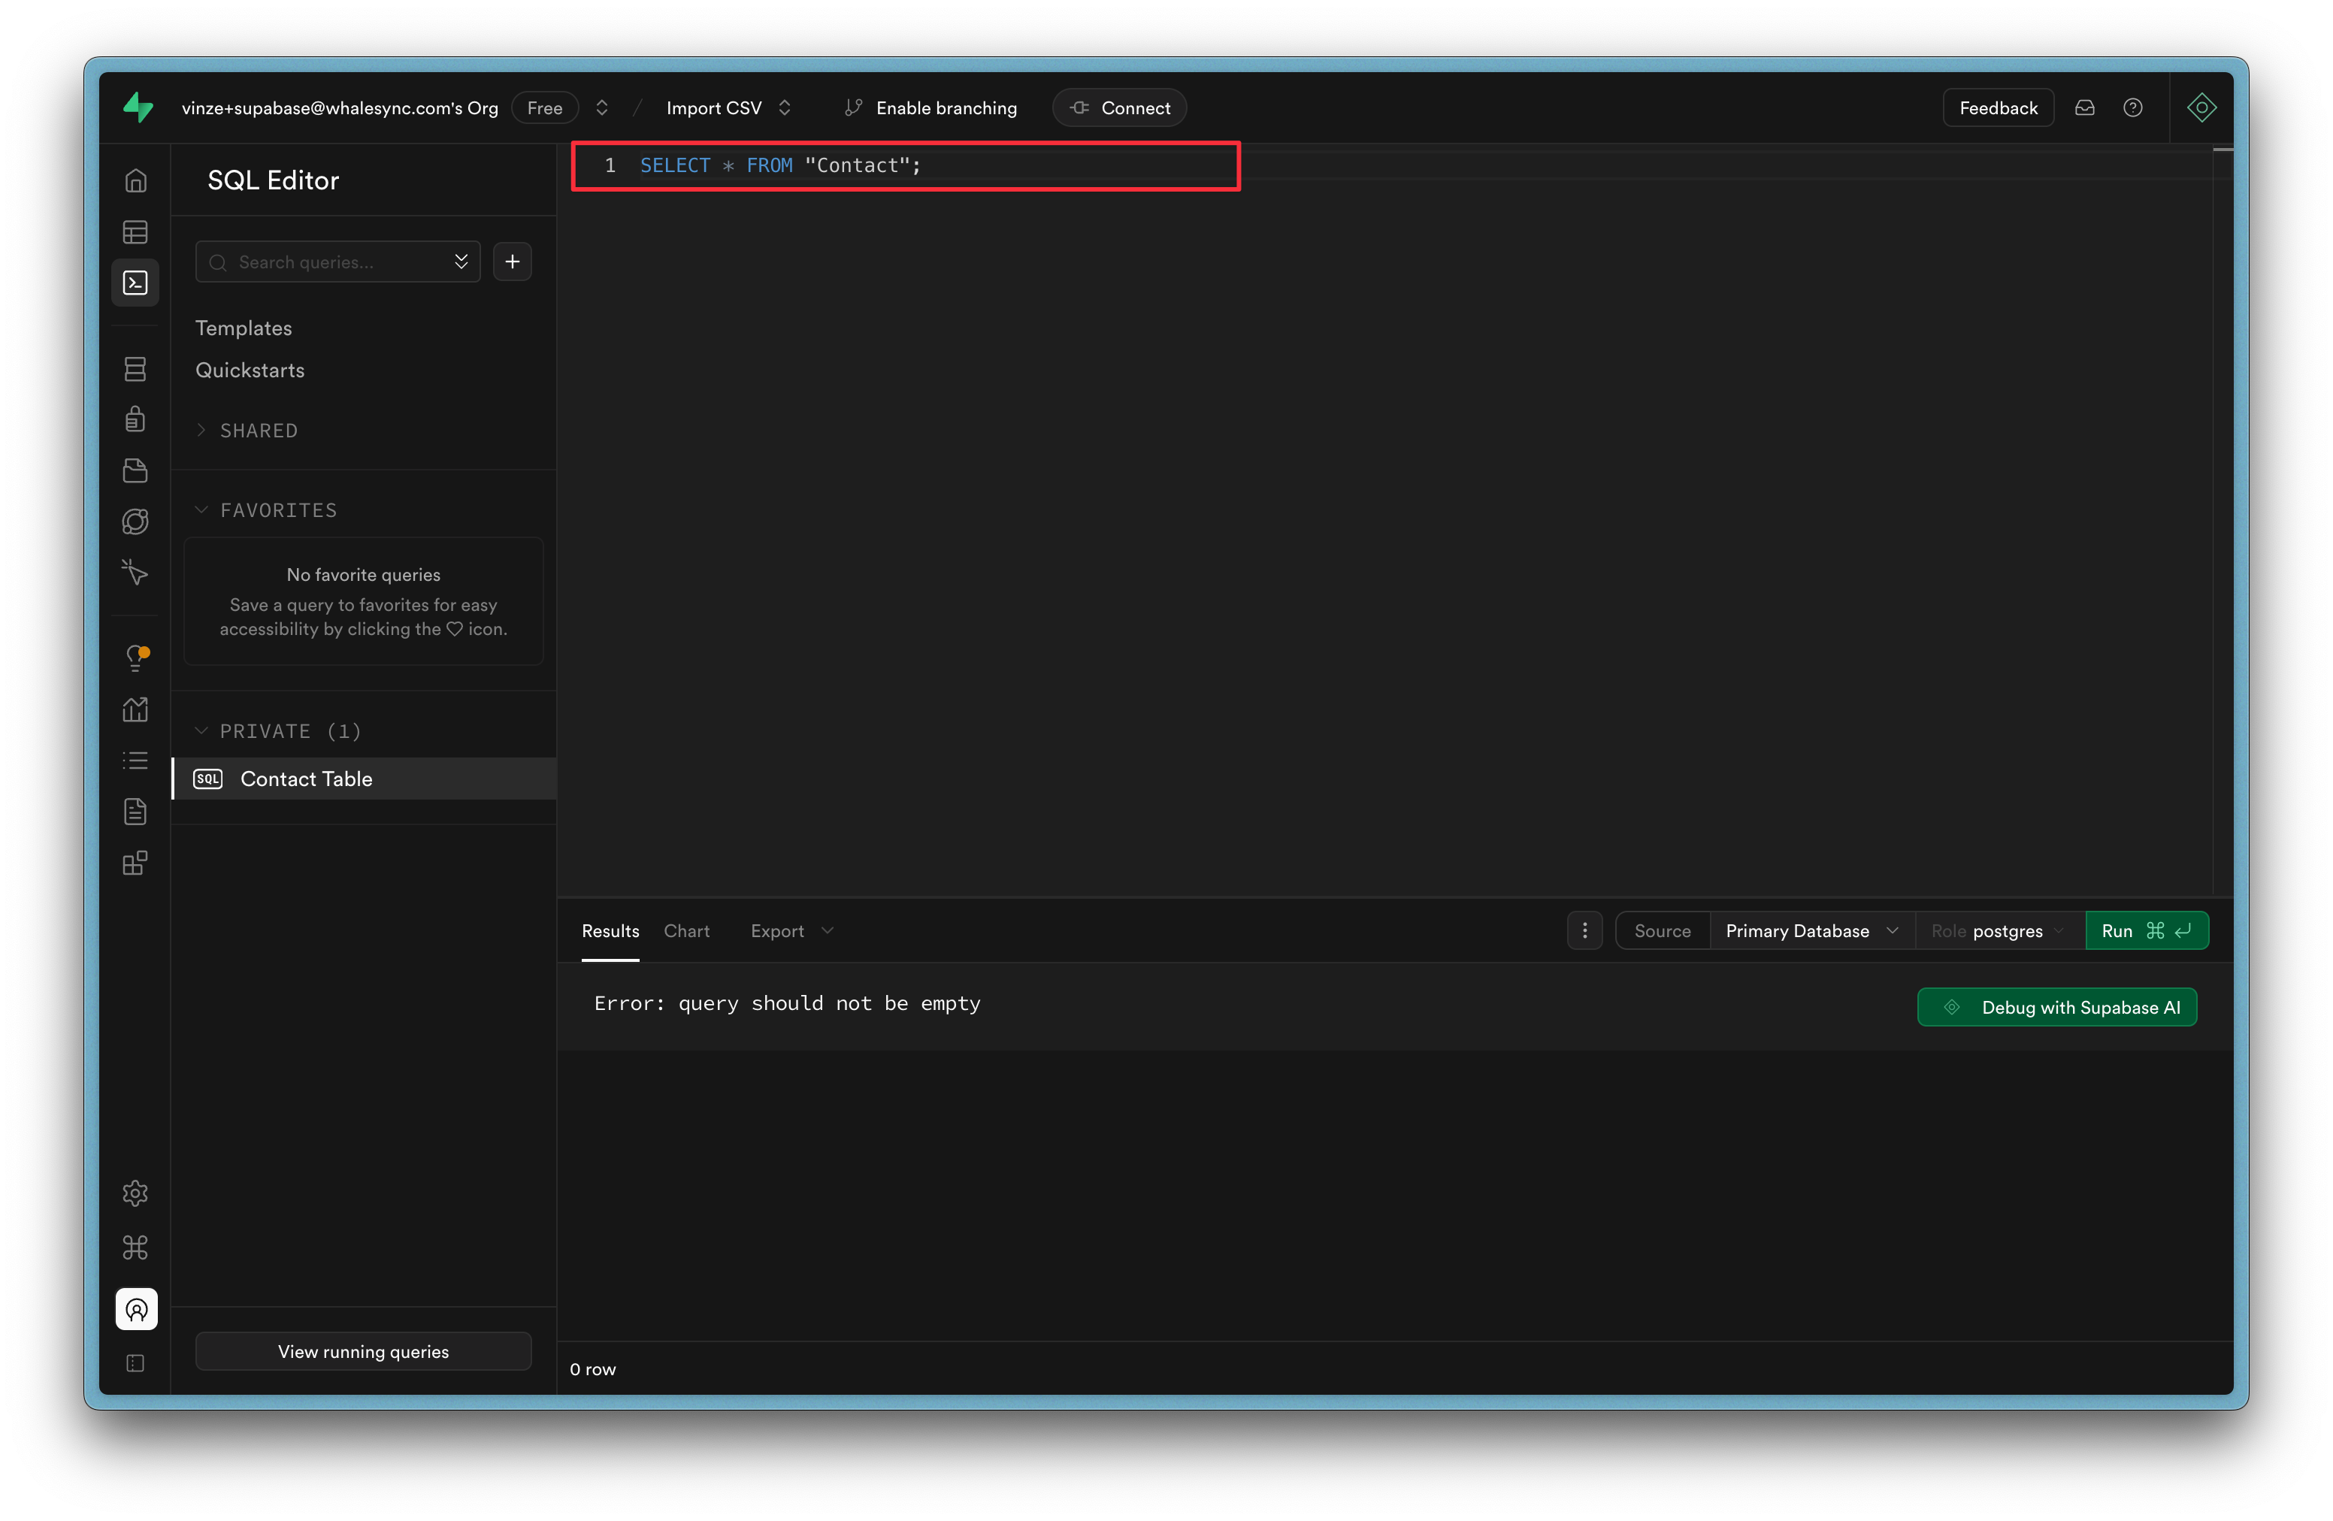Open the user account avatar icon
This screenshot has width=2333, height=1521.
[136, 1309]
